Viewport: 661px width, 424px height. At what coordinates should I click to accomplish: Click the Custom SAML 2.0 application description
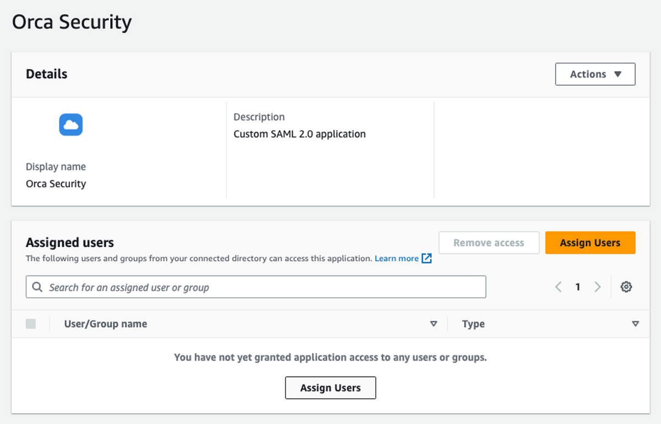(300, 134)
